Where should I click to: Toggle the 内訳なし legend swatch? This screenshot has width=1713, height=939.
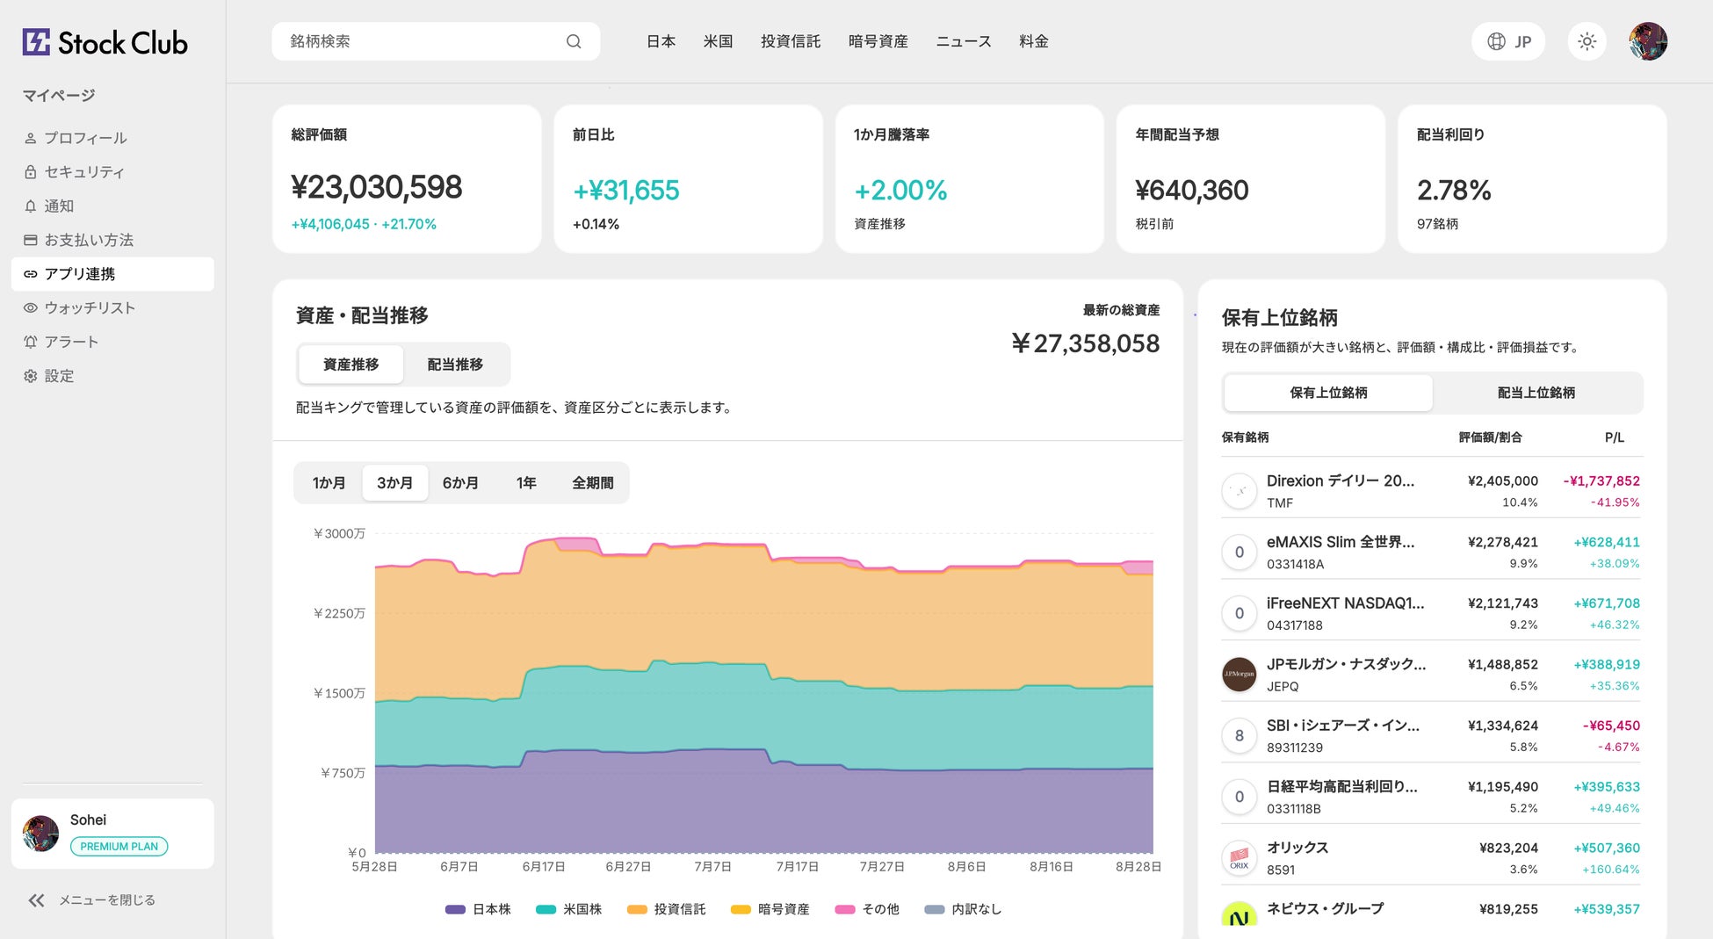click(x=935, y=910)
